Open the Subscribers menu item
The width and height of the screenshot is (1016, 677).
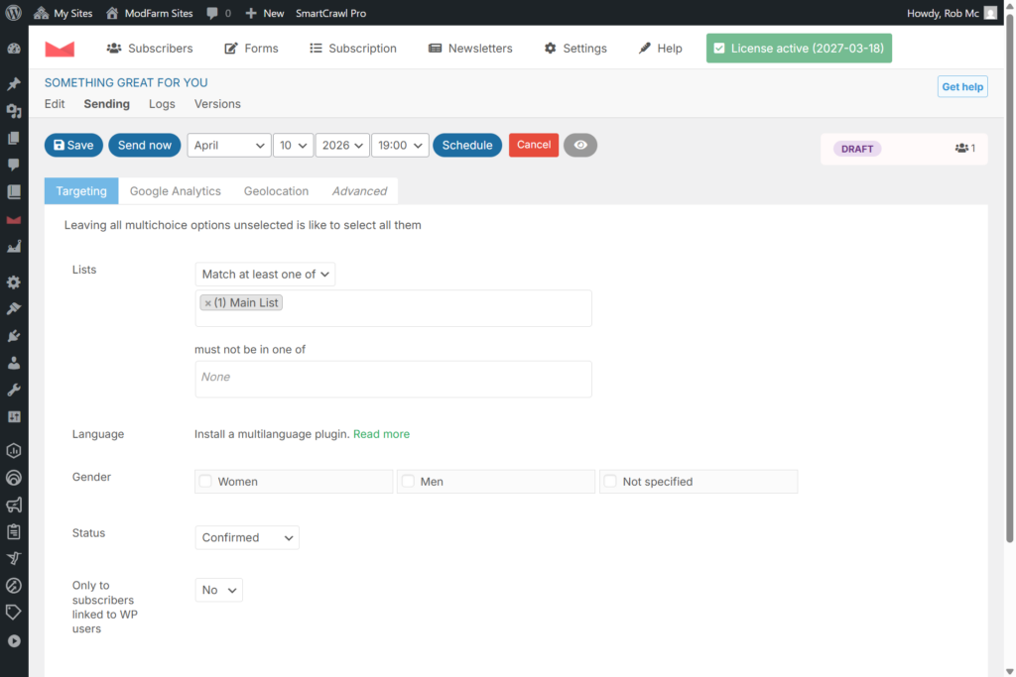pyautogui.click(x=150, y=49)
